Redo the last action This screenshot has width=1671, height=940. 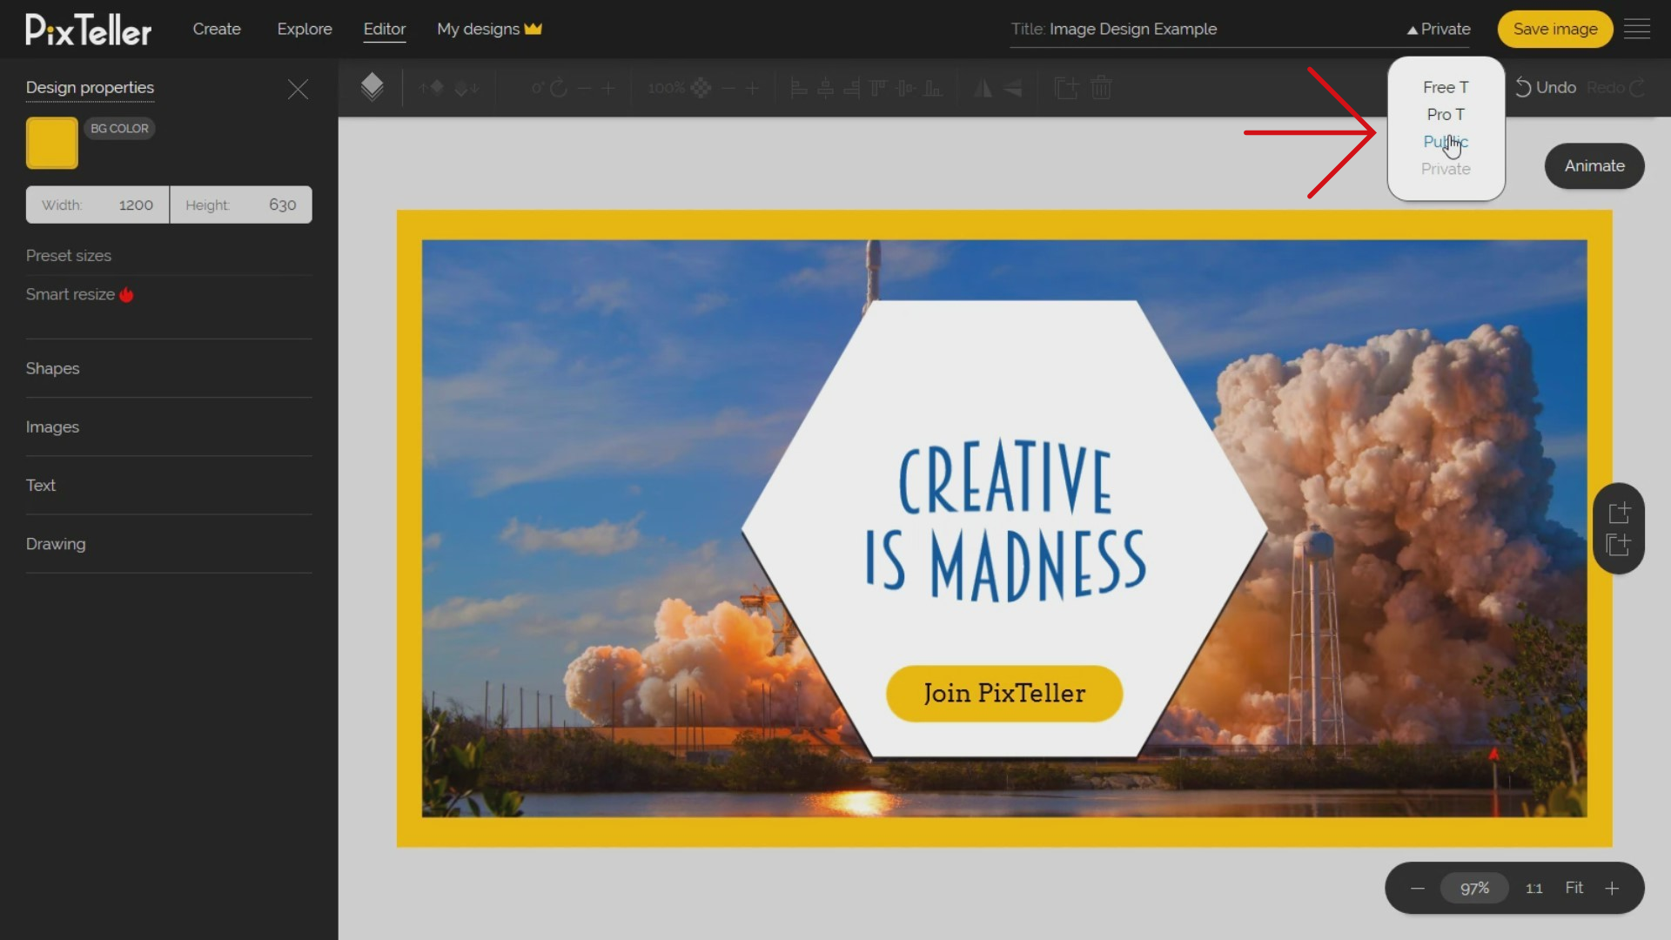click(1616, 87)
